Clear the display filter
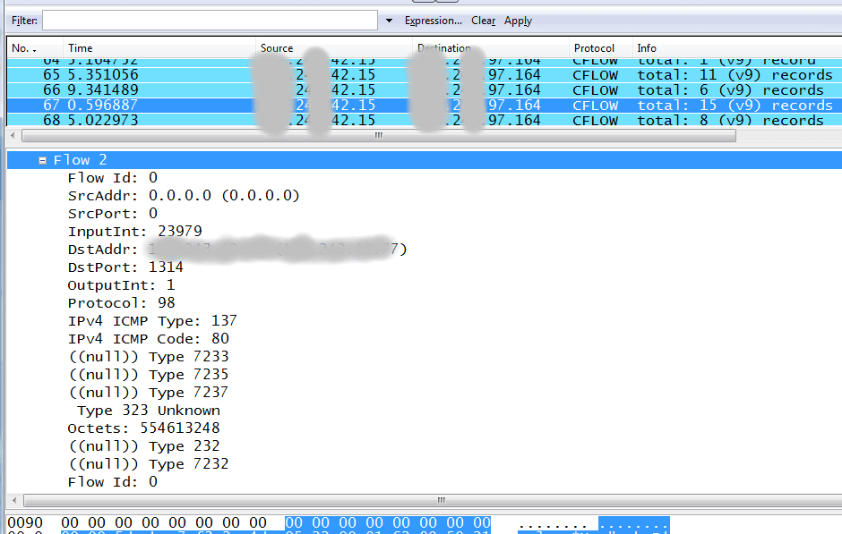This screenshot has width=842, height=534. [x=483, y=21]
